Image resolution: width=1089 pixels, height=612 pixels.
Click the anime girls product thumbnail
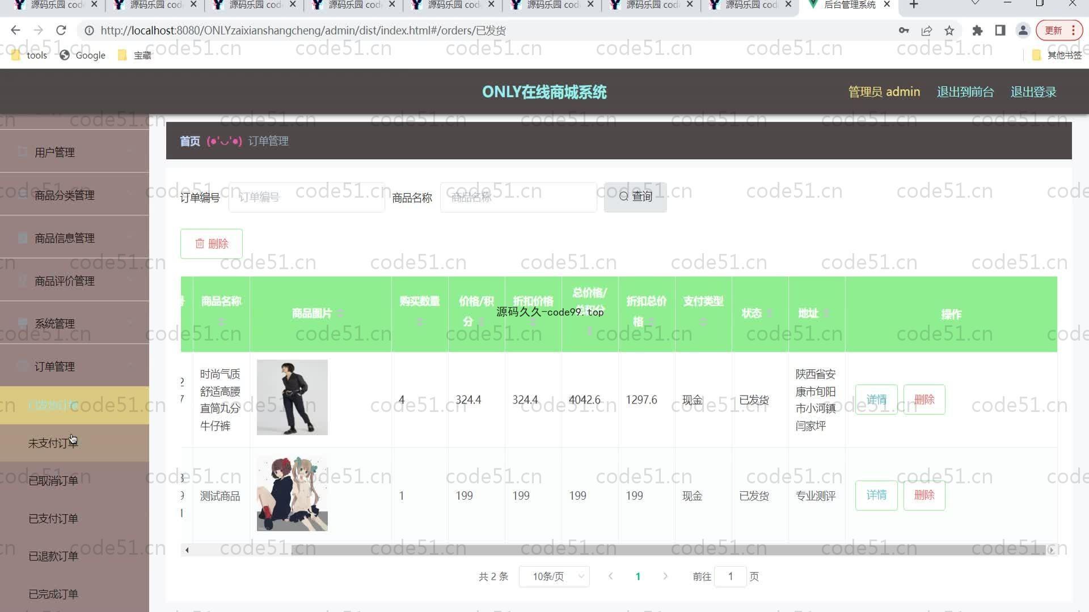point(292,493)
